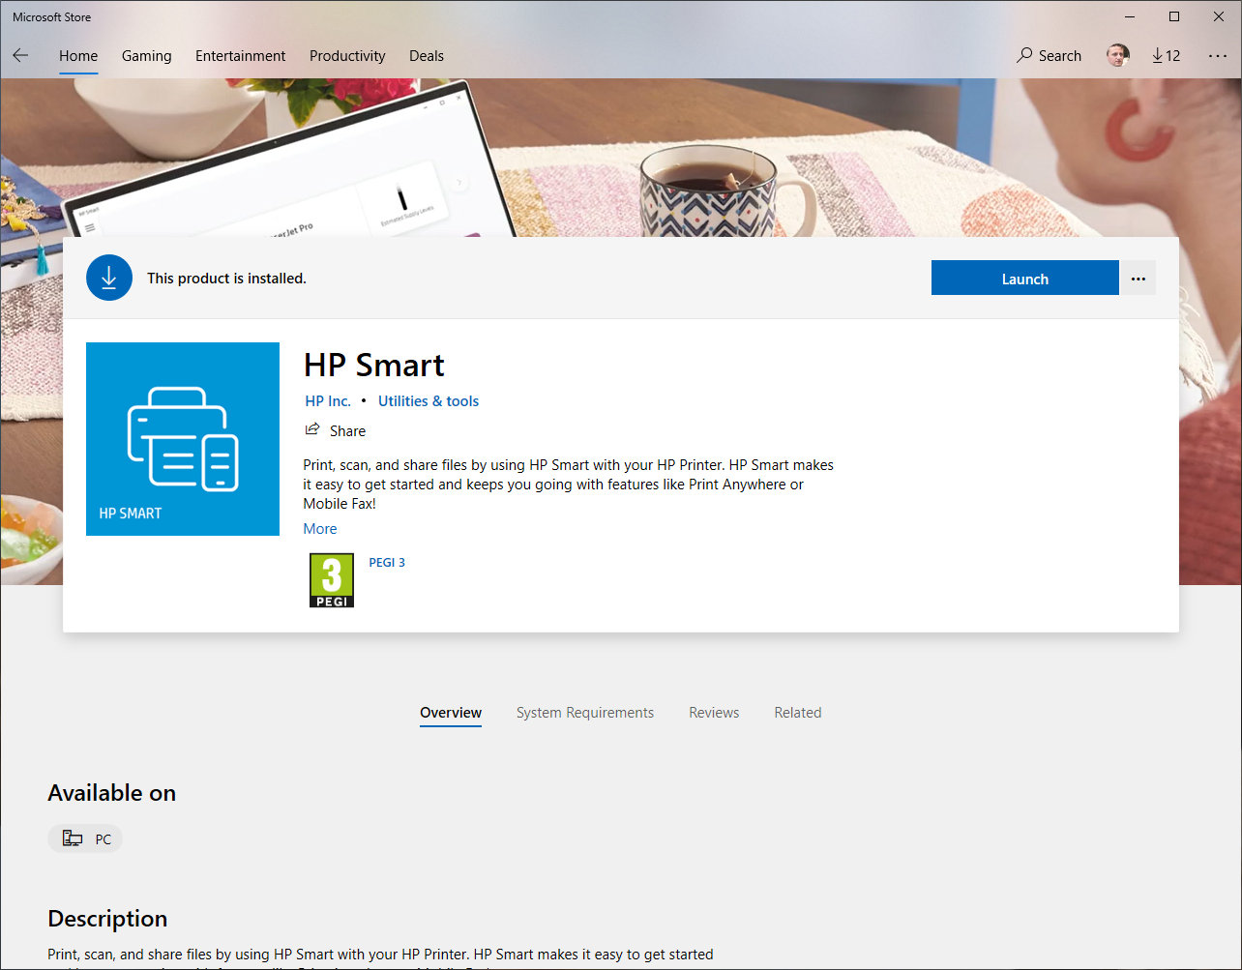Image resolution: width=1242 pixels, height=970 pixels.
Task: Open the HP Inc. publisher link
Action: pos(328,401)
